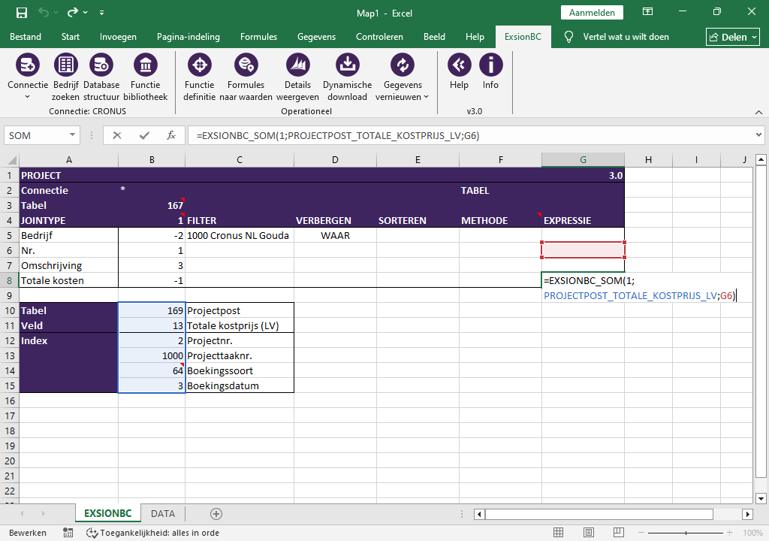The height and width of the screenshot is (541, 769).
Task: Click Vertel wat u wilt doen
Action: click(626, 37)
